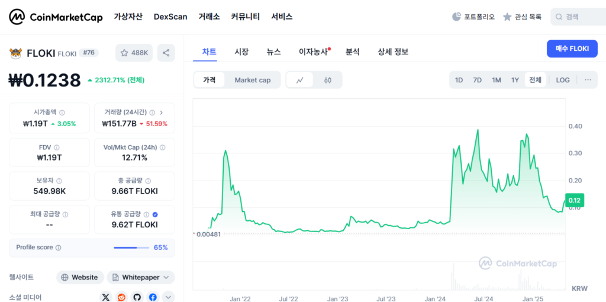This screenshot has width=606, height=302.
Task: Set chart range to 1D
Action: click(459, 80)
